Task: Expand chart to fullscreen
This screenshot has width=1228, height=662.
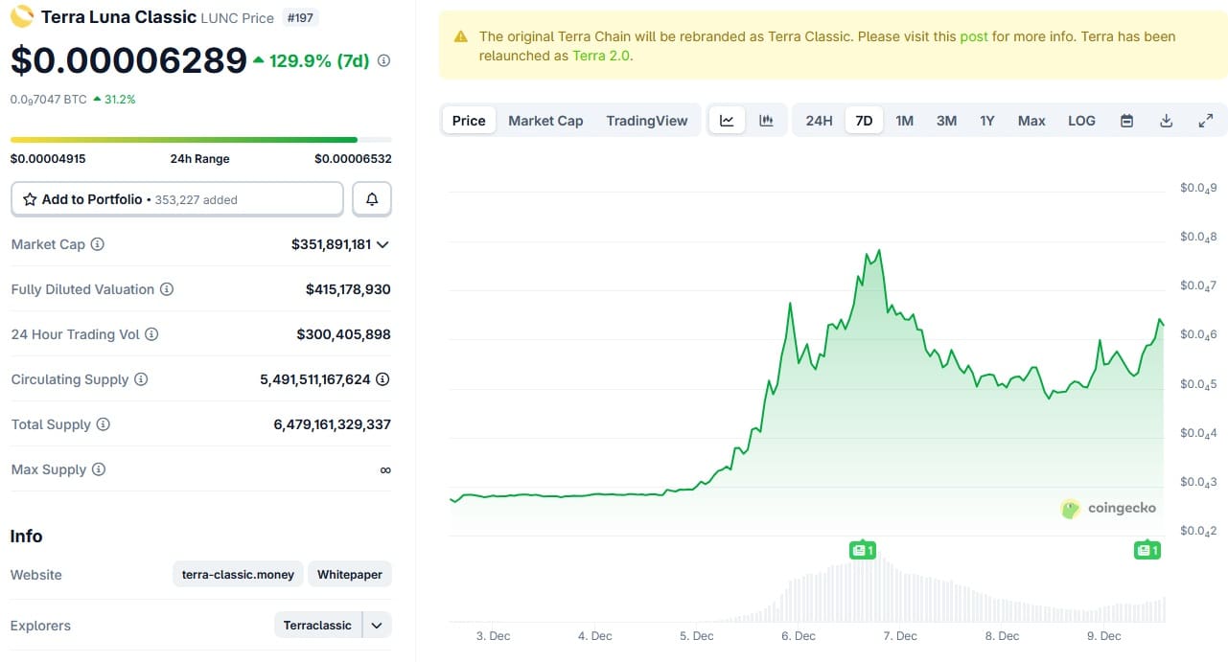Action: click(1206, 121)
